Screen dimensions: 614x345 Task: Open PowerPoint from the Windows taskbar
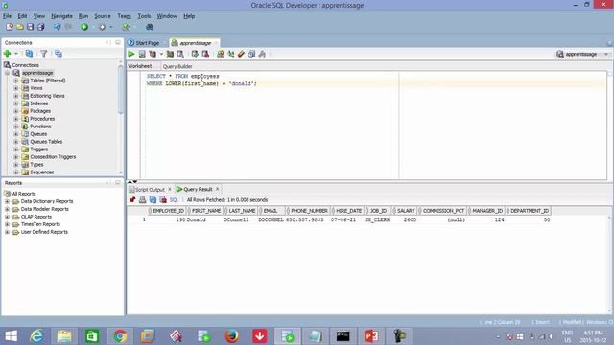371,336
